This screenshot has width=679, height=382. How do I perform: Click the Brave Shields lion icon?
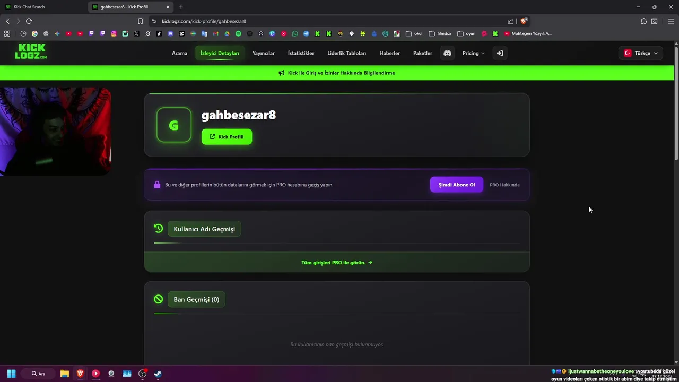click(524, 21)
